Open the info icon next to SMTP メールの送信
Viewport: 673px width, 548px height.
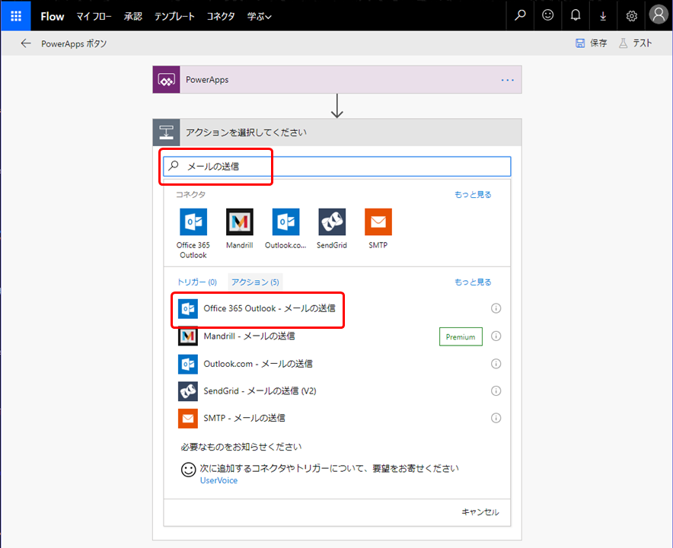coord(496,418)
